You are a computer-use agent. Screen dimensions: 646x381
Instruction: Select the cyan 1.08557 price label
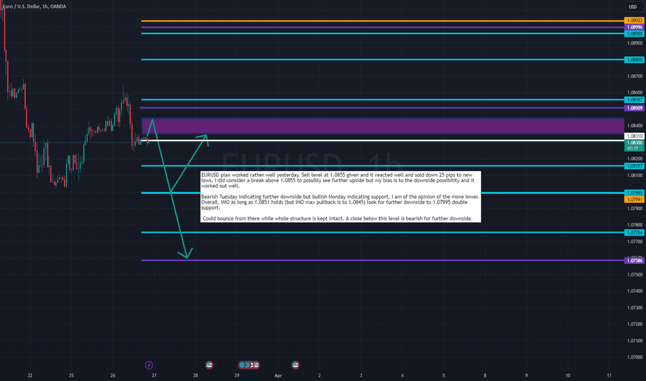[x=634, y=100]
